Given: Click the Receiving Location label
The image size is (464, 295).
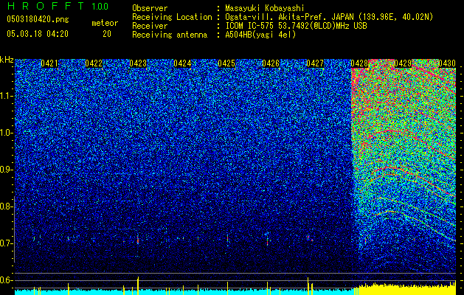Looking at the screenshot, I should click(x=172, y=17).
